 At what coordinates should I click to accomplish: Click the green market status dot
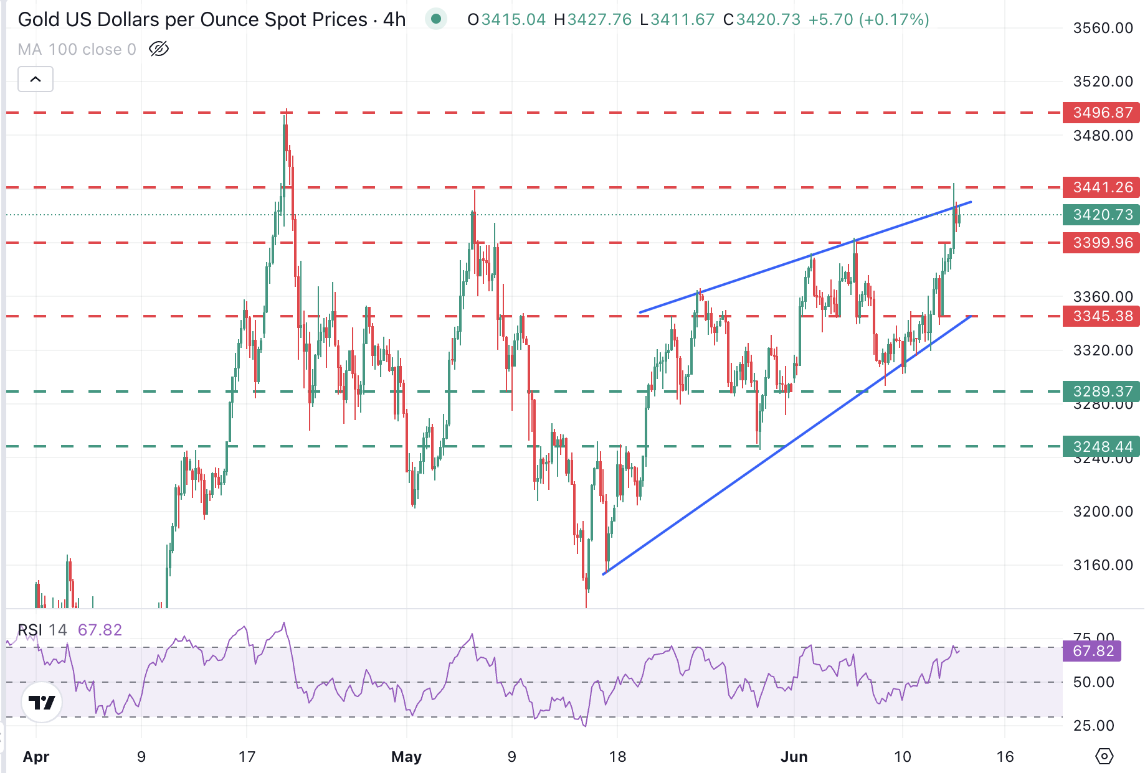(436, 19)
